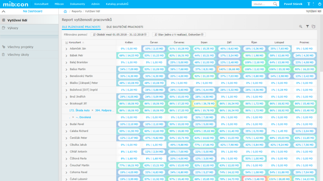Expand the Calaba Richard row
This screenshot has height=181, width=323.
click(x=66, y=131)
